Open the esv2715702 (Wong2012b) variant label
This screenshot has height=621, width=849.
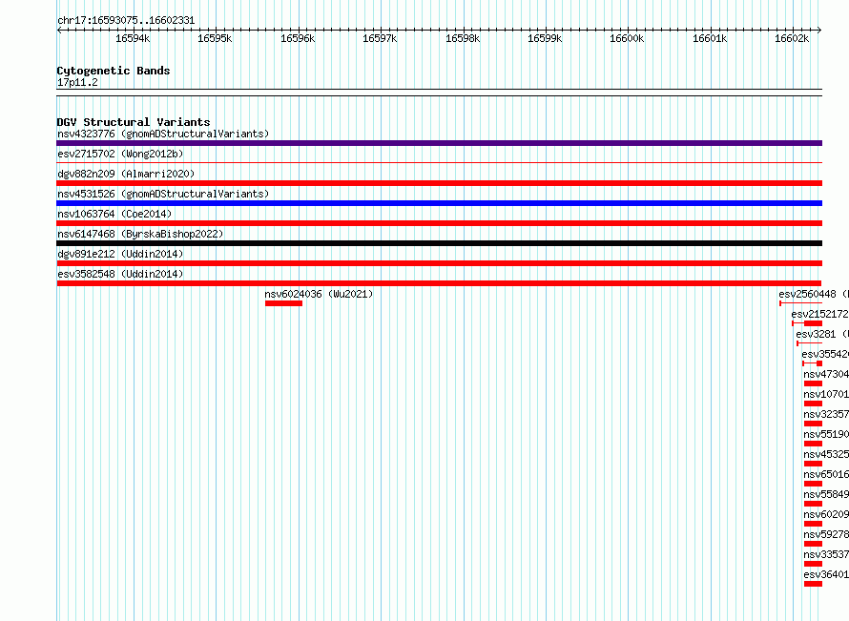pyautogui.click(x=120, y=154)
